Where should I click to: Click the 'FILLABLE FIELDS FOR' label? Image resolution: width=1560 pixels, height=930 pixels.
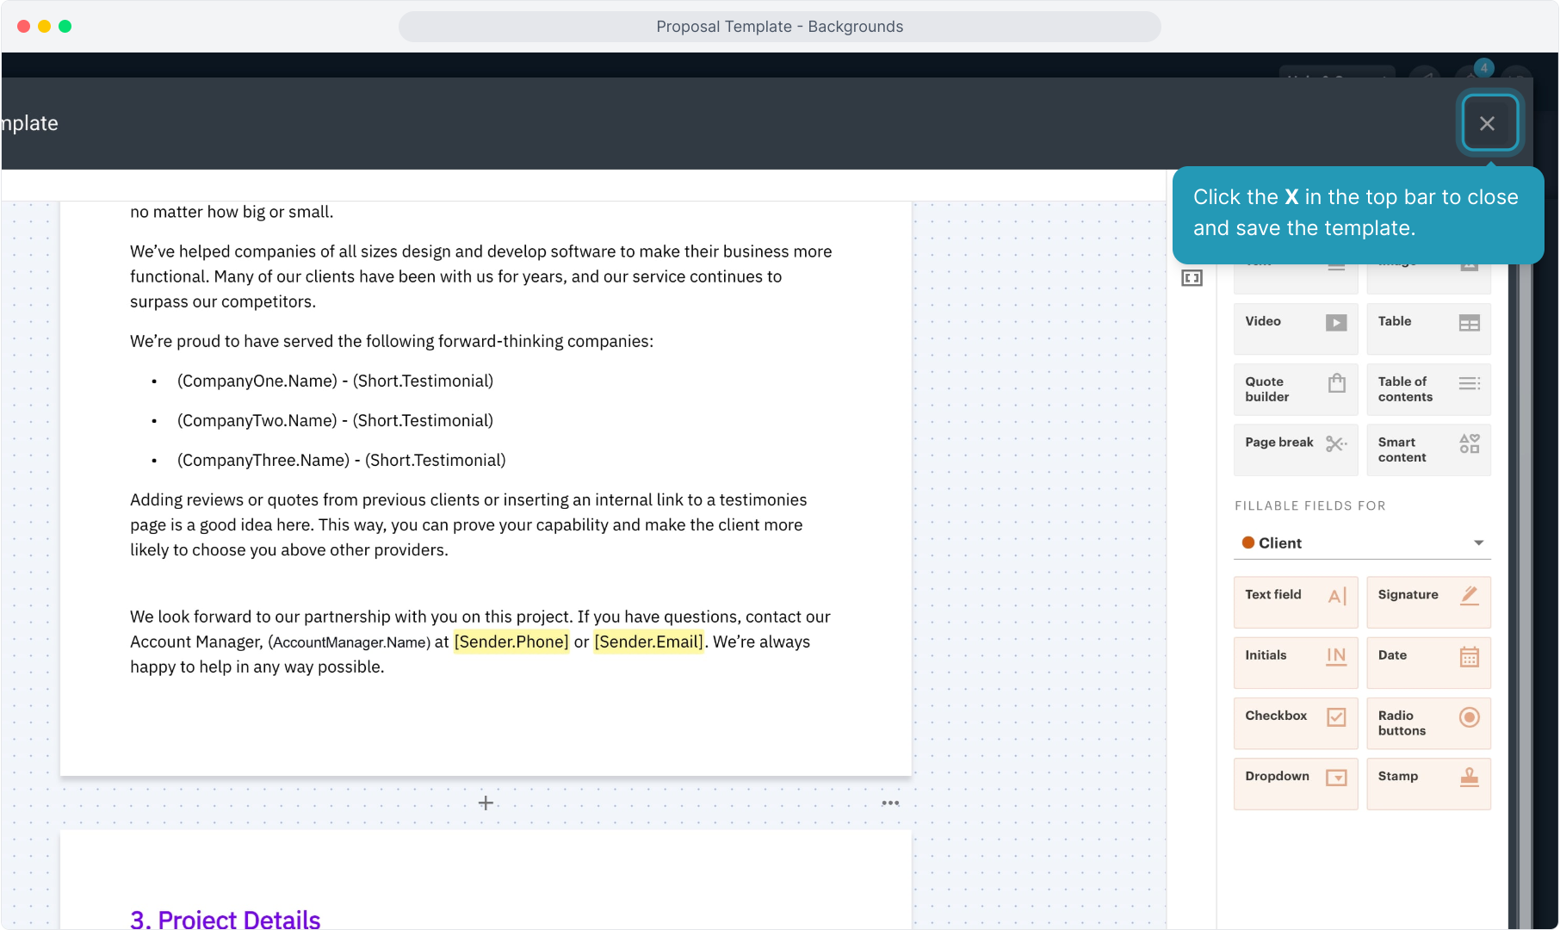click(x=1309, y=505)
